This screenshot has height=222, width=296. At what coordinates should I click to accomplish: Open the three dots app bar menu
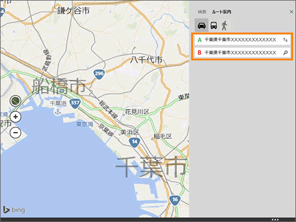coord(275,220)
